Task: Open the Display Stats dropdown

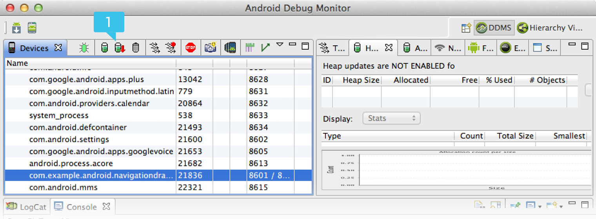Action: coord(391,118)
